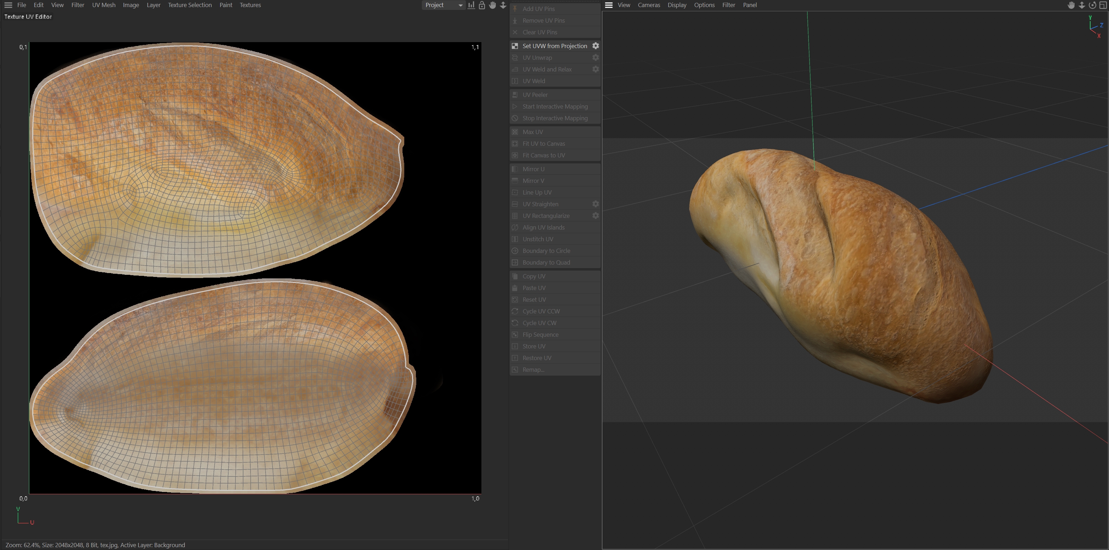Screen dimensions: 1109x550
Task: Open the UV editor hamburger menu
Action: point(8,5)
